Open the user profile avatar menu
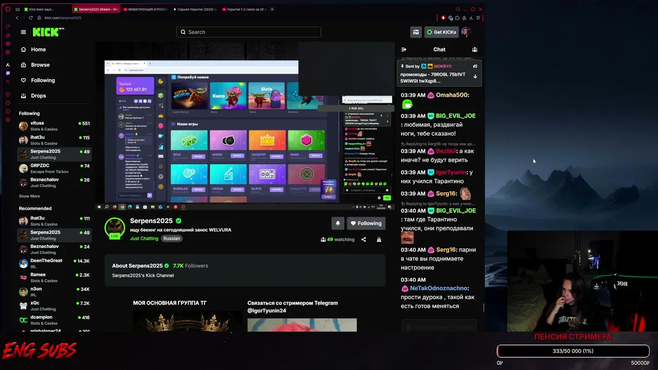Screen dimensions: 658x370 (466, 32)
